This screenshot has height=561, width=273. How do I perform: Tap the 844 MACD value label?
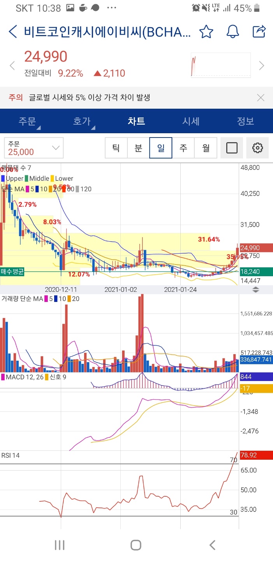click(256, 377)
